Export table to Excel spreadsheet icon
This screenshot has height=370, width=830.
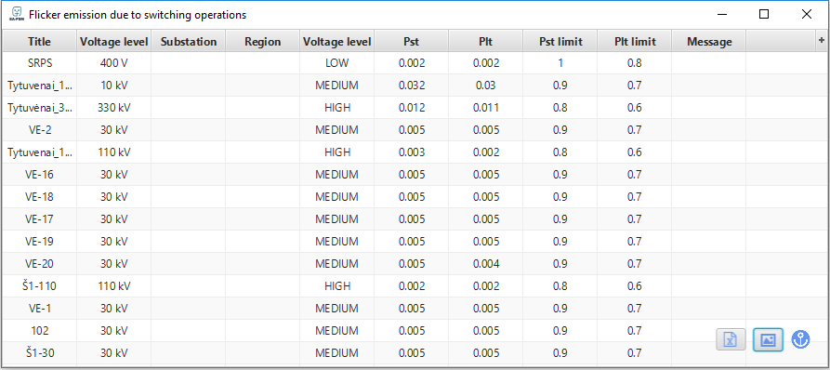731,340
